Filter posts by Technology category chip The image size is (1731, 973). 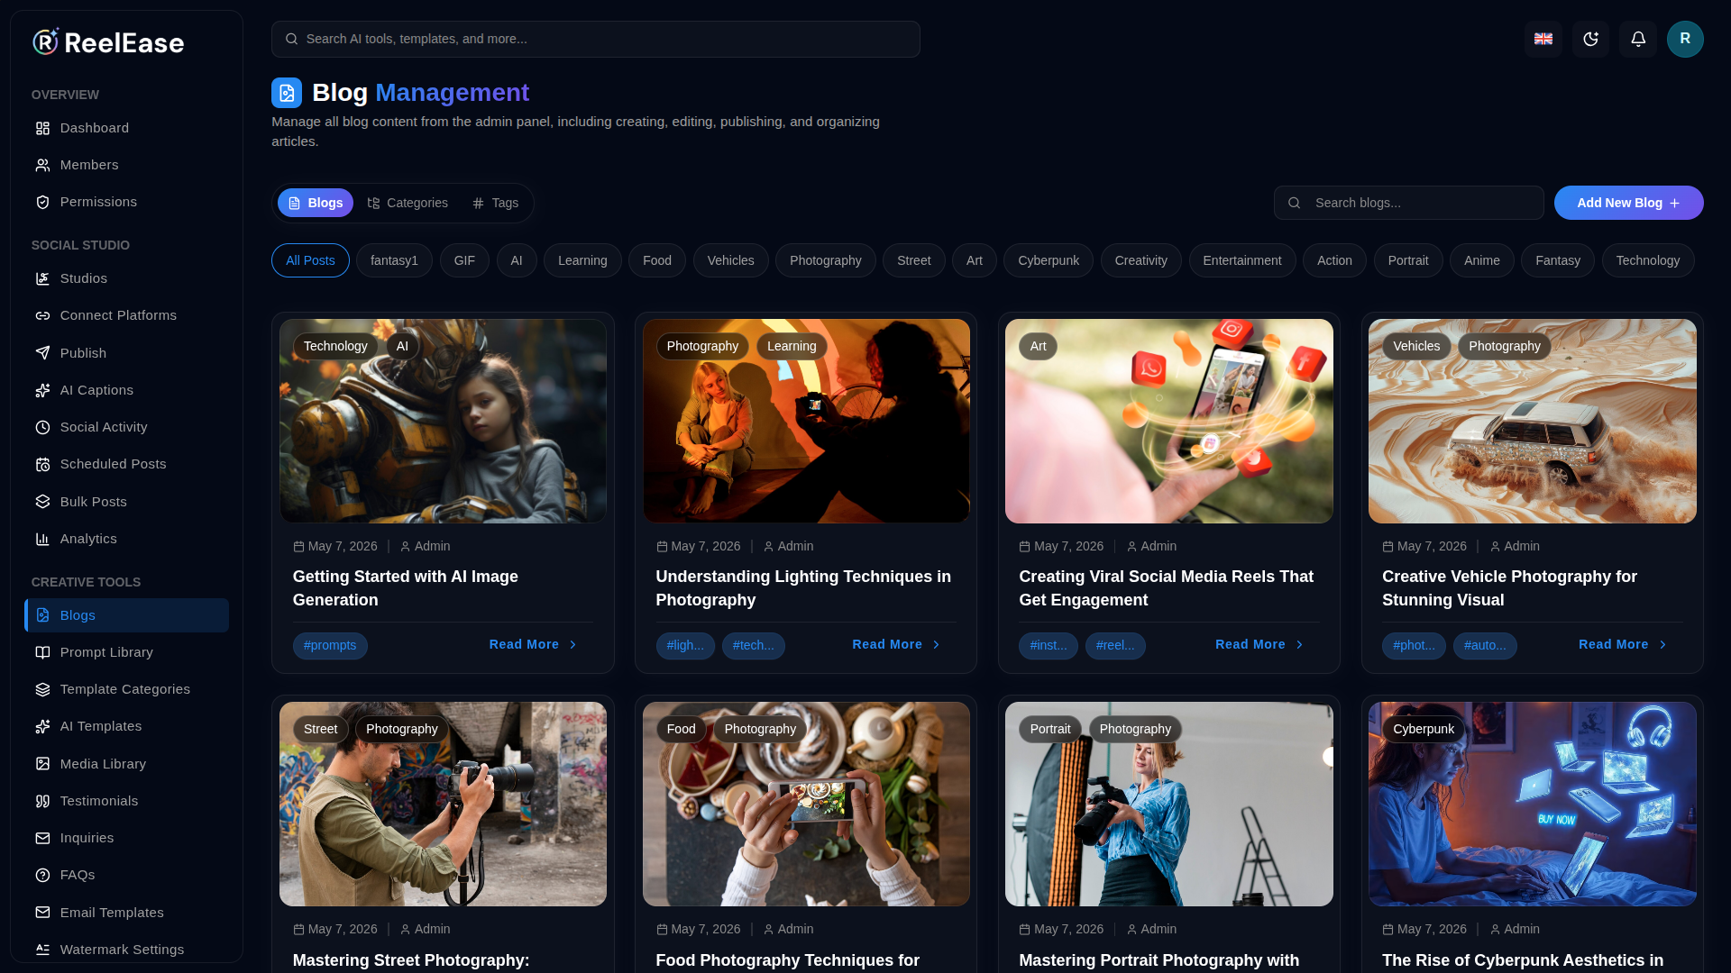point(1647,260)
